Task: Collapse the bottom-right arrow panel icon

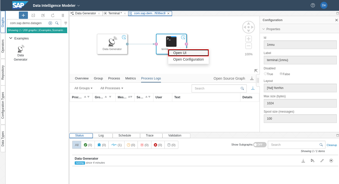Action: pos(256,71)
